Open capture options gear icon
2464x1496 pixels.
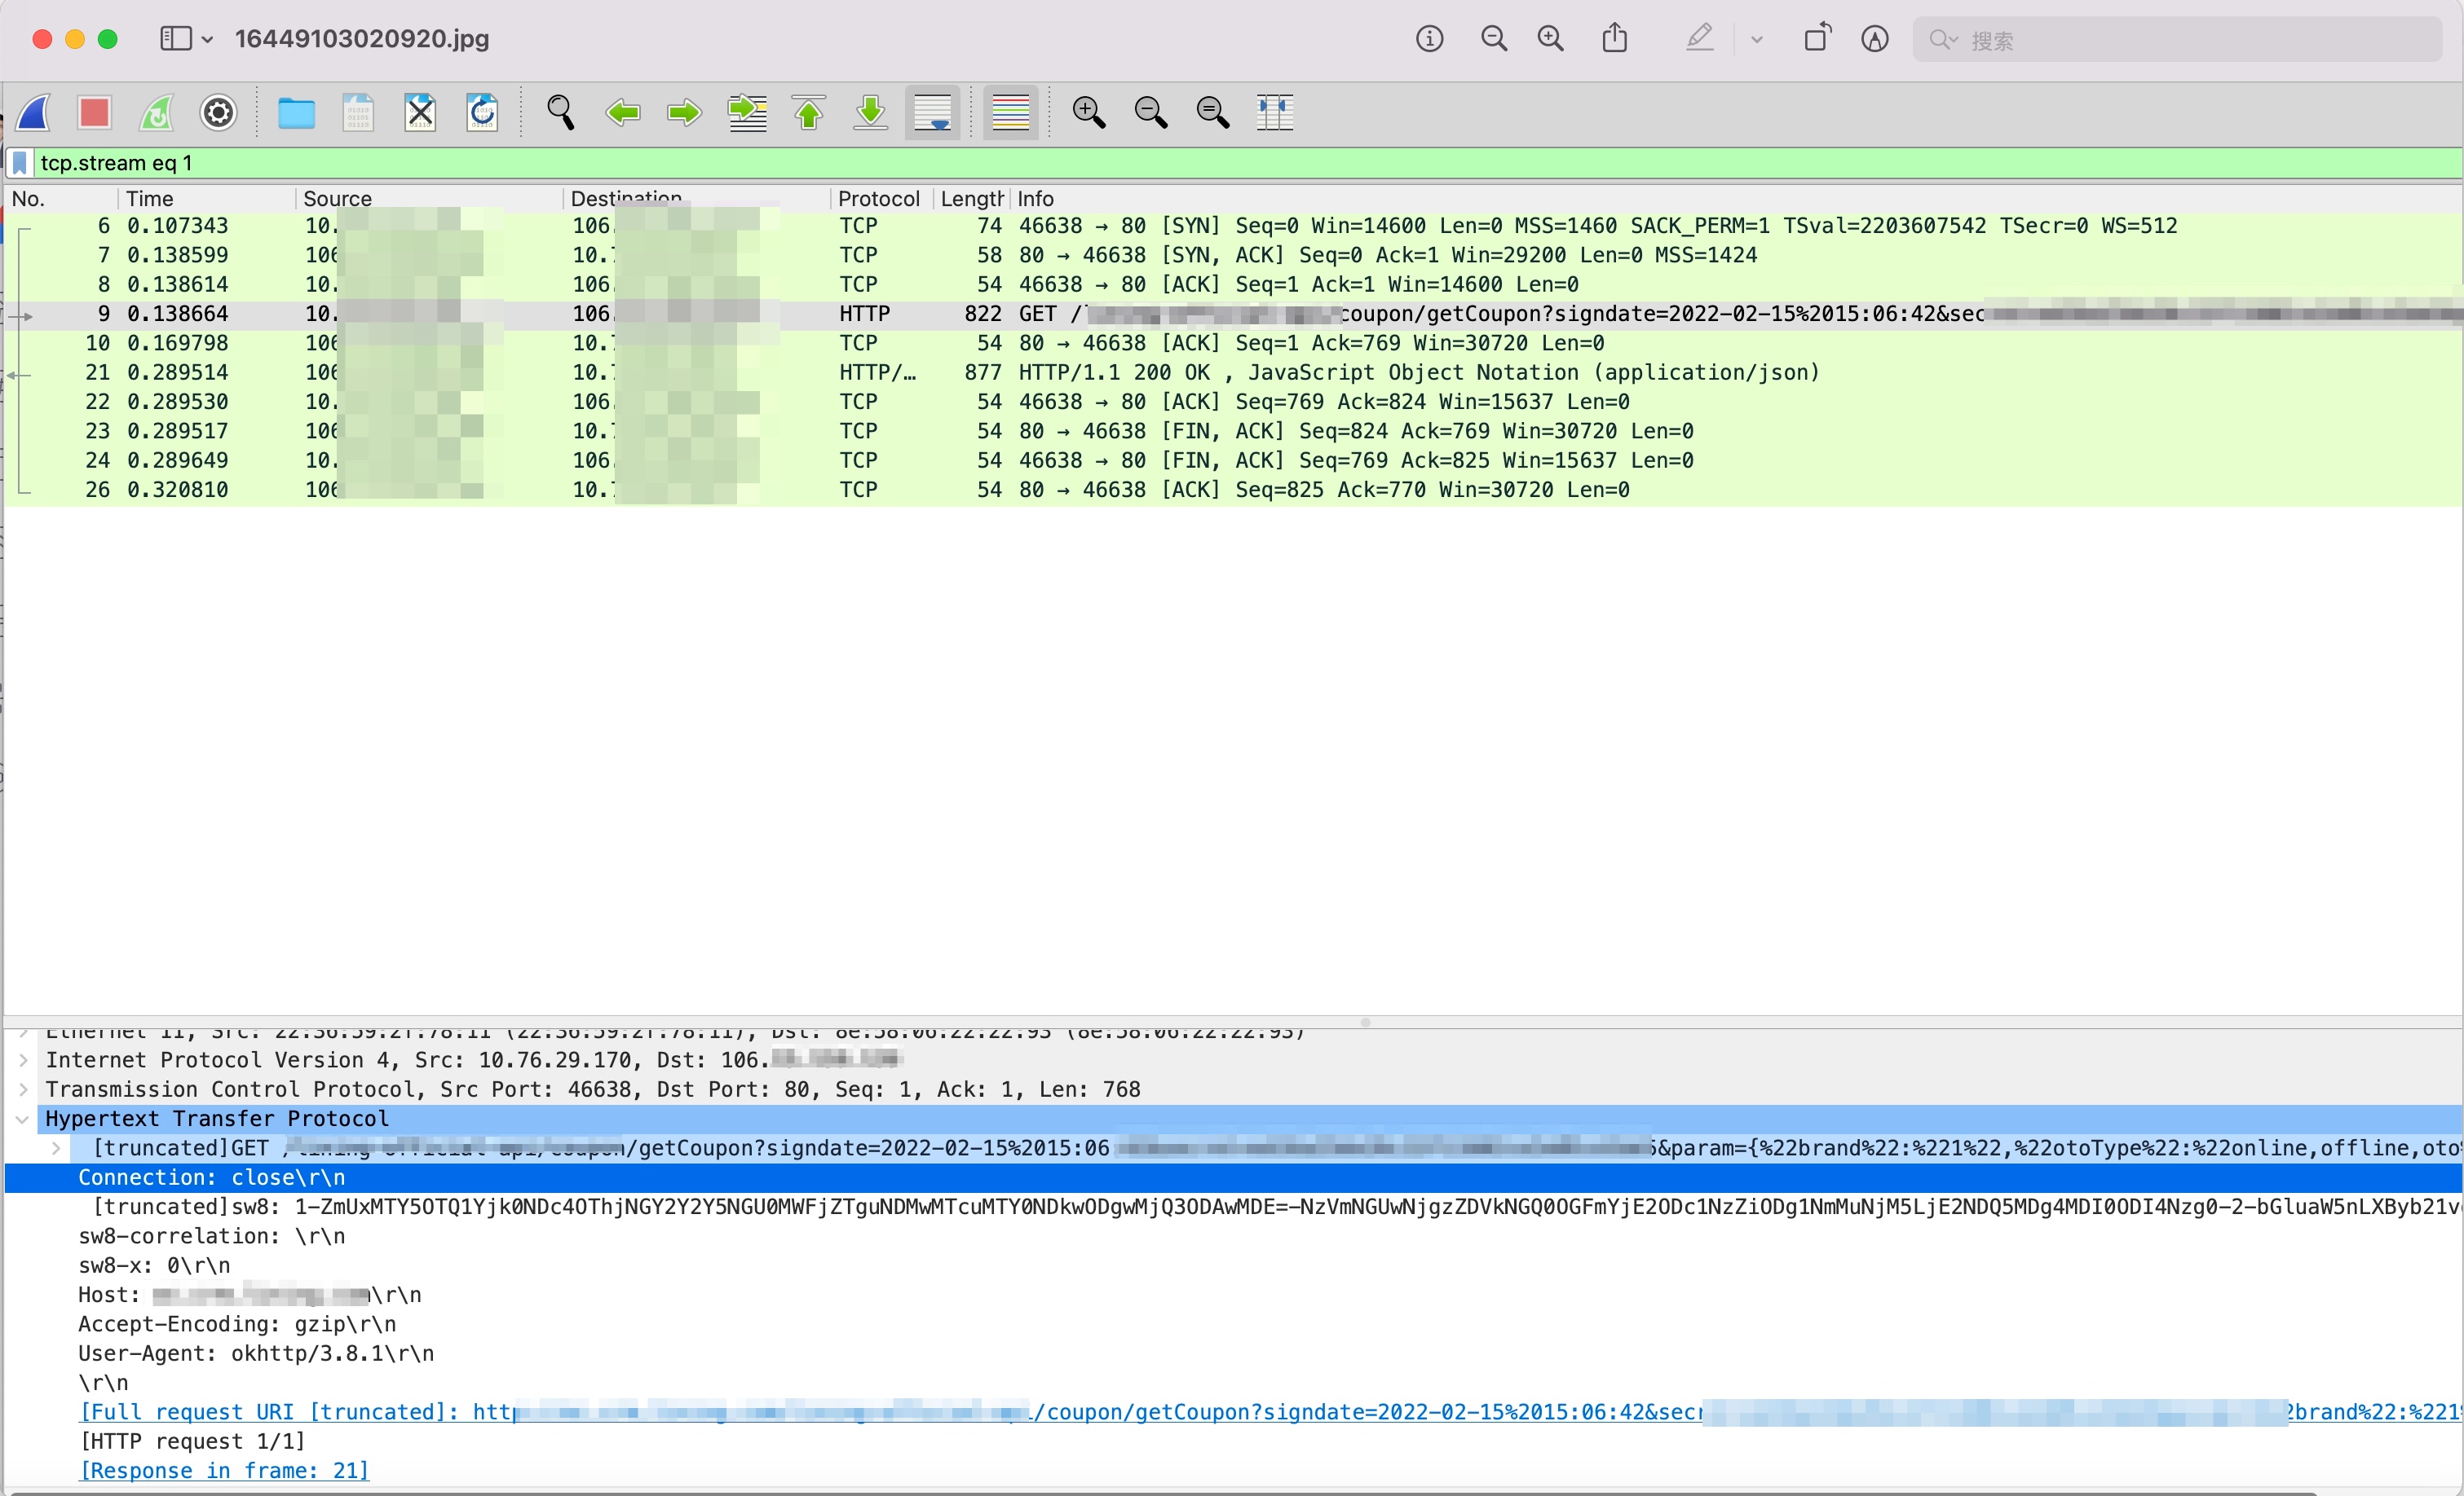click(218, 113)
